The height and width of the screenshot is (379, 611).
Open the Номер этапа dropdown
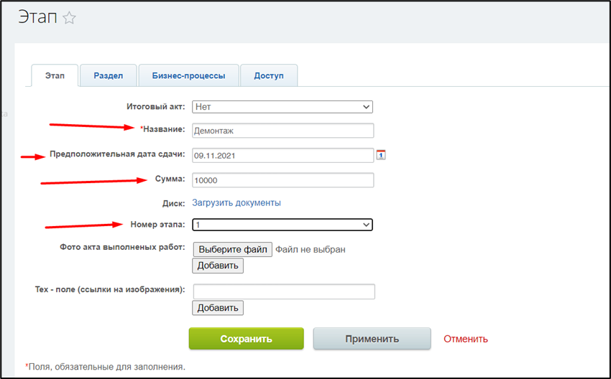[x=282, y=225]
